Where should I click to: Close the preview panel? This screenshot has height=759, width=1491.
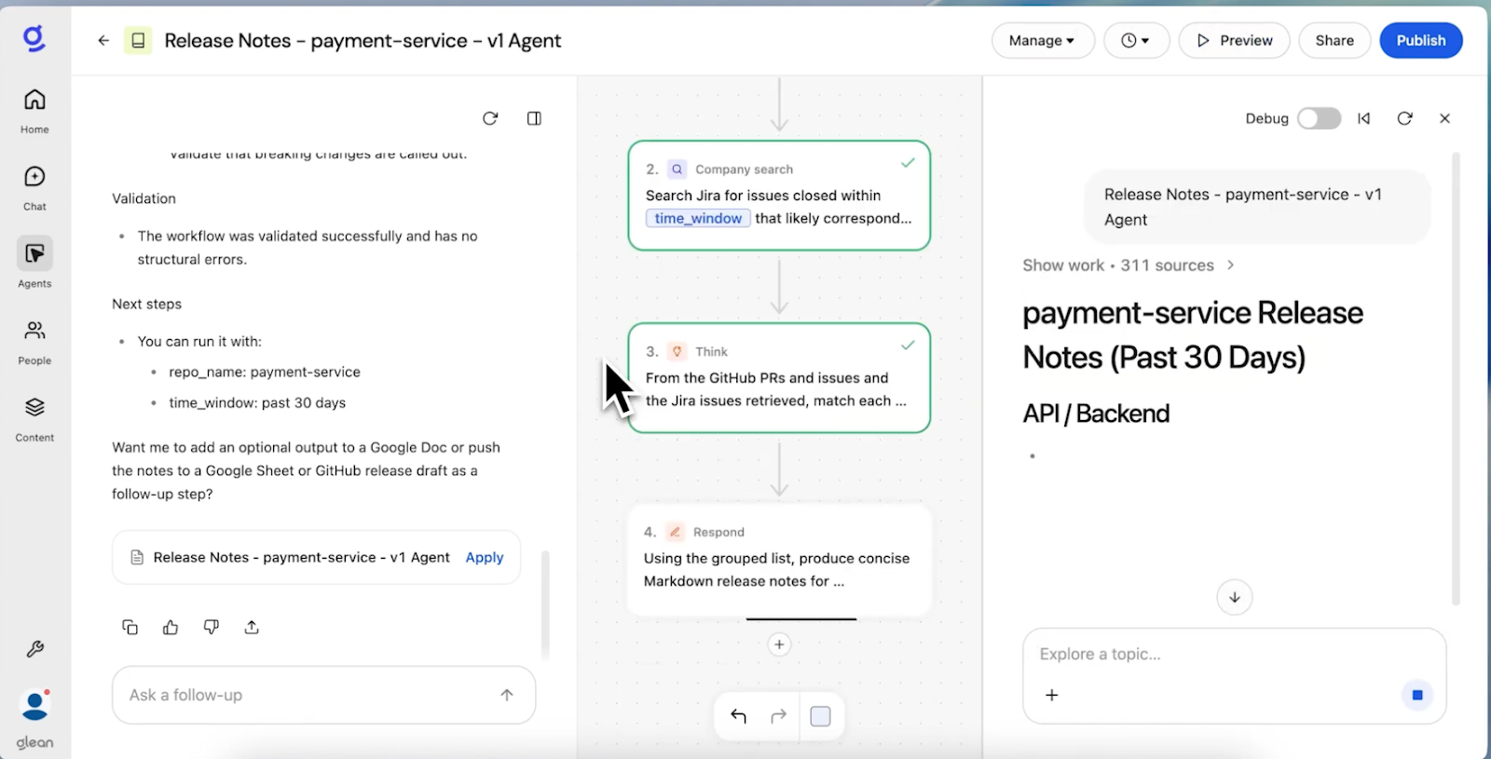(x=1445, y=118)
